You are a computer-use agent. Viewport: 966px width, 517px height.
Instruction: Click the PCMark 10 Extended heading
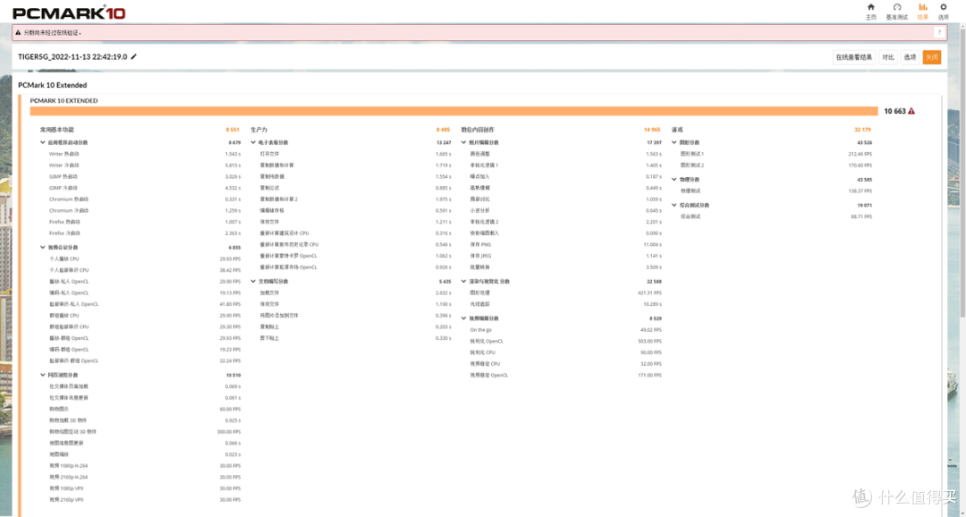(53, 85)
